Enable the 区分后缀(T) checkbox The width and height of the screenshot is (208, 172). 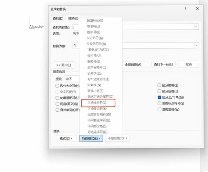(159, 91)
